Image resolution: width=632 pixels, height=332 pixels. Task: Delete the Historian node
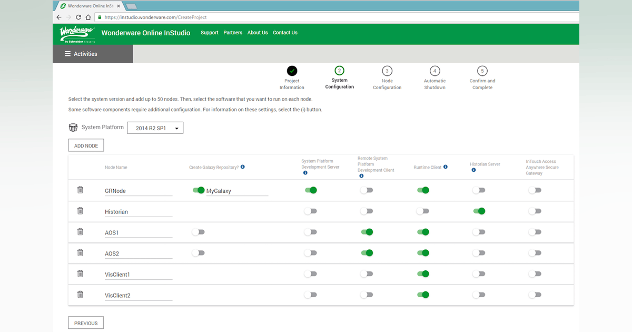pyautogui.click(x=80, y=211)
